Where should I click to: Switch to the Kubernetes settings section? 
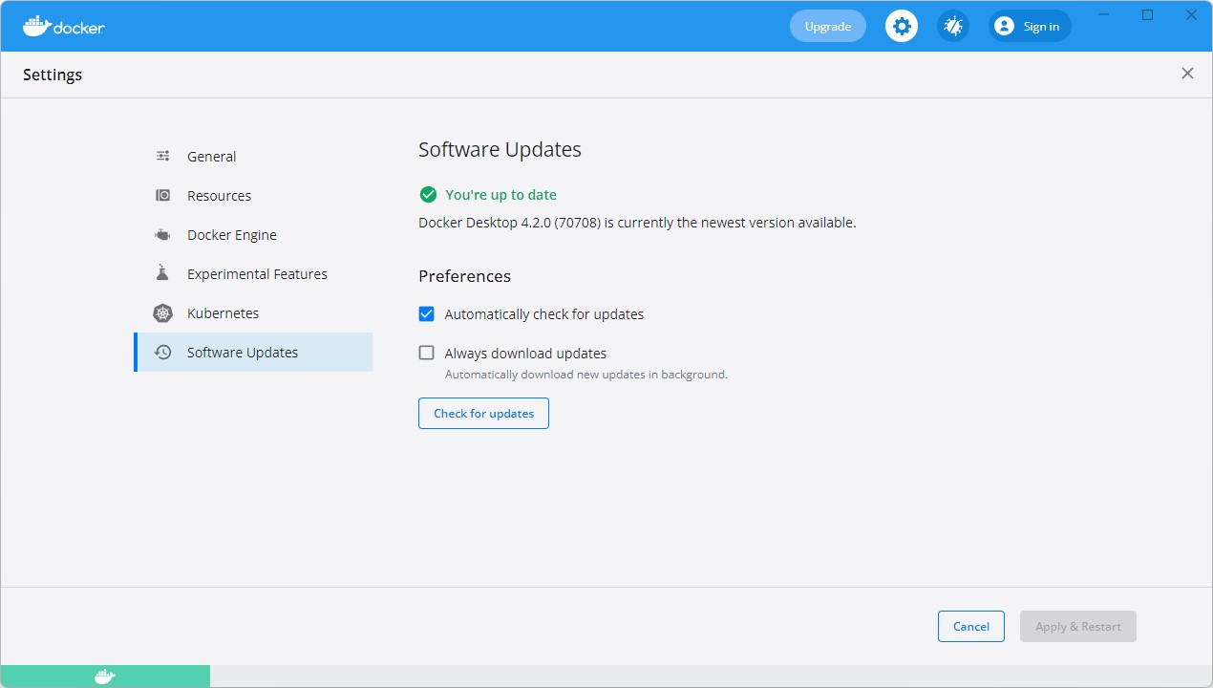[223, 312]
